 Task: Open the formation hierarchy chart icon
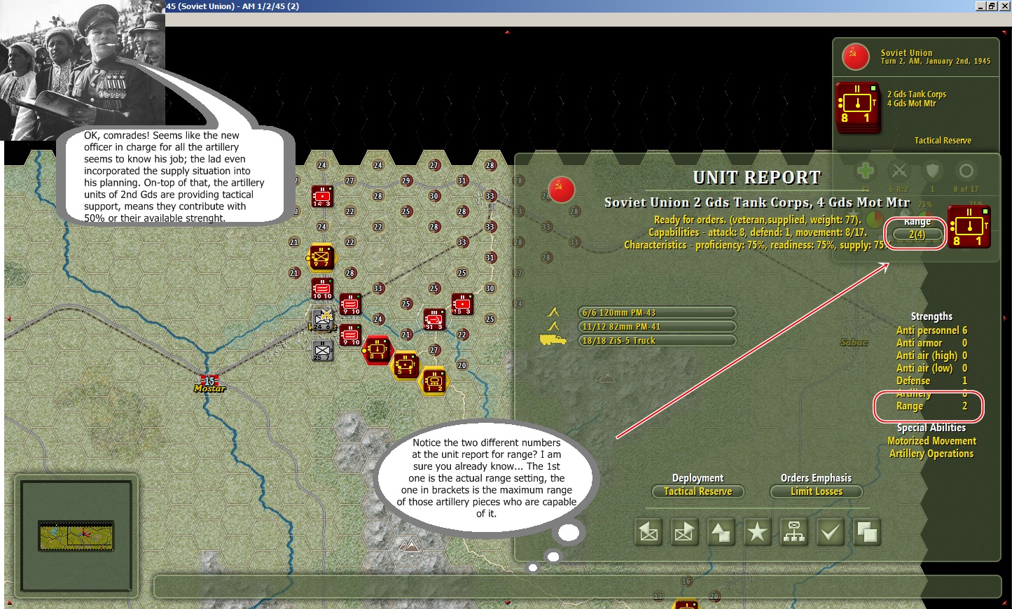coord(793,532)
